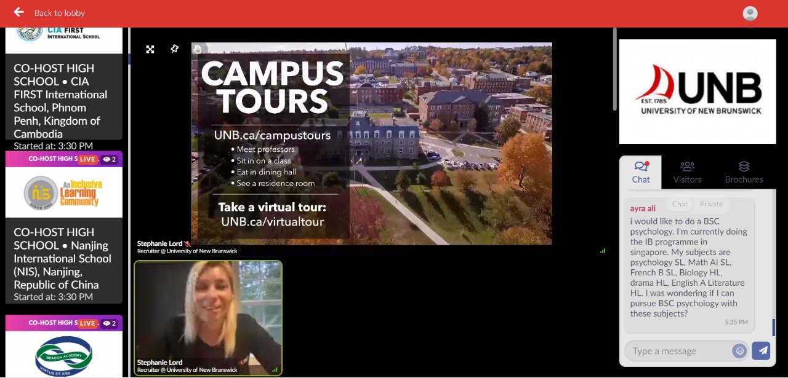
Task: Switch to the Private chat toggle
Action: point(711,204)
